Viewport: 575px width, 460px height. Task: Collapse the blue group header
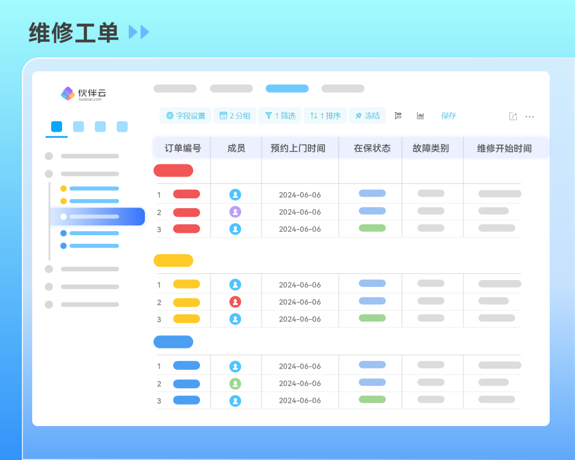point(173,342)
